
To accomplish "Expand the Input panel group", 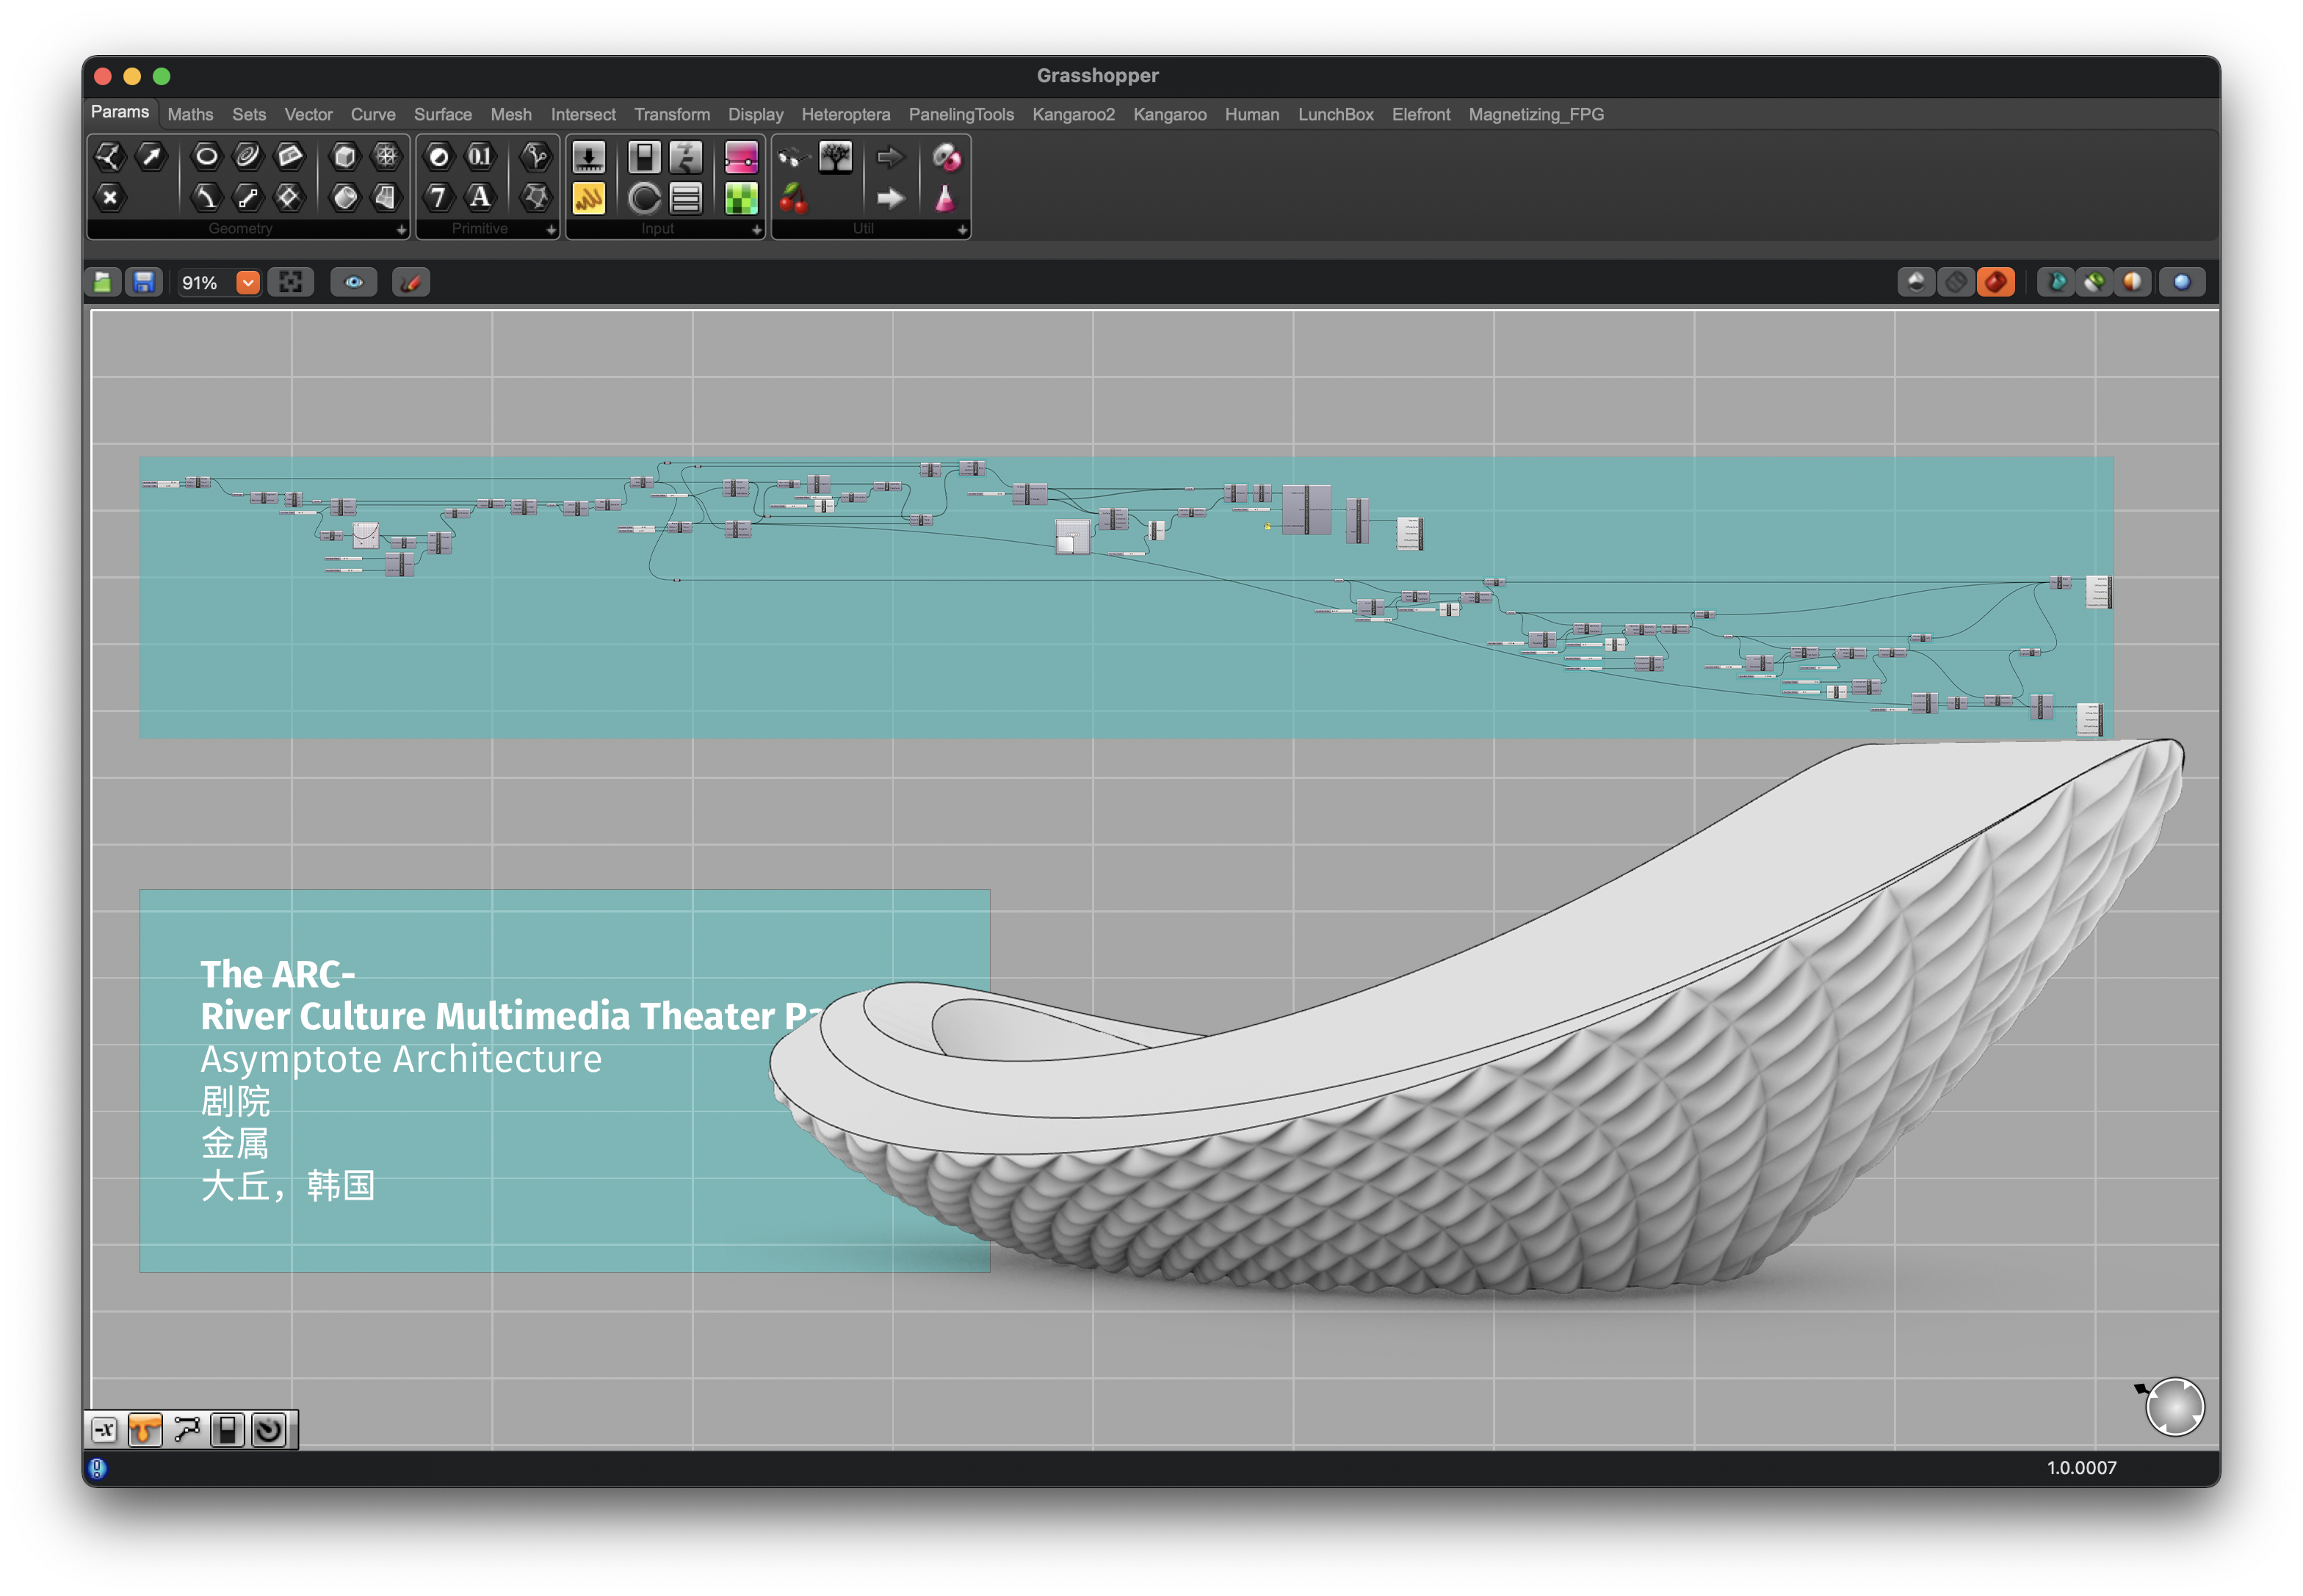I will coord(756,230).
